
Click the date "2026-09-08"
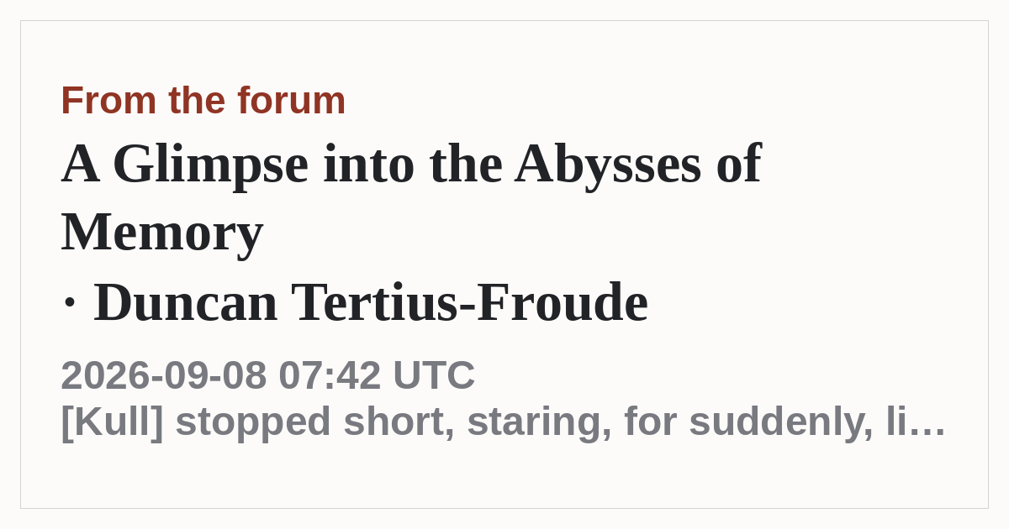[x=164, y=374]
